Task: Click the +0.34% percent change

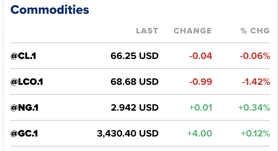Action: point(254,108)
